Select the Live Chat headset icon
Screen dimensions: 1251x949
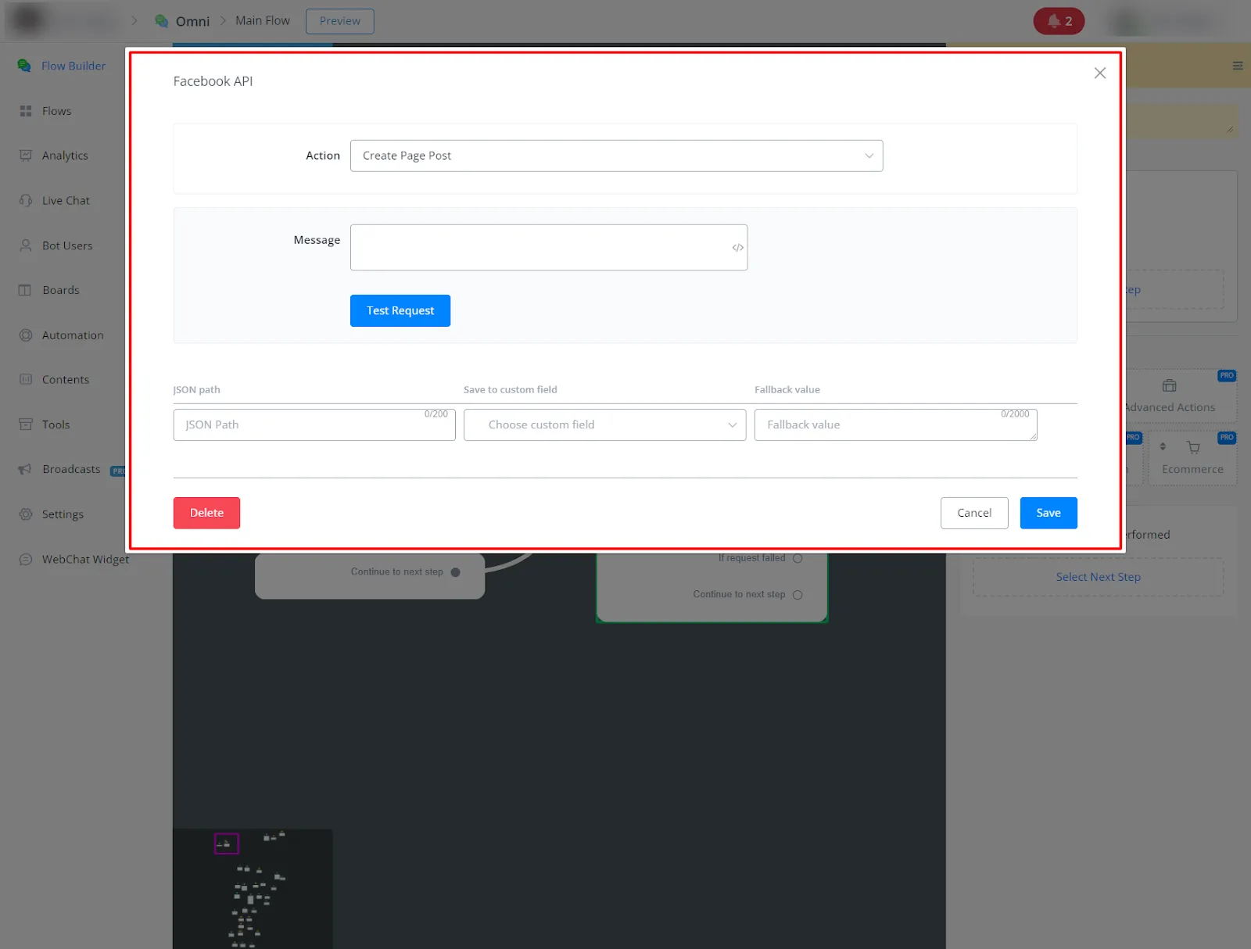point(26,200)
